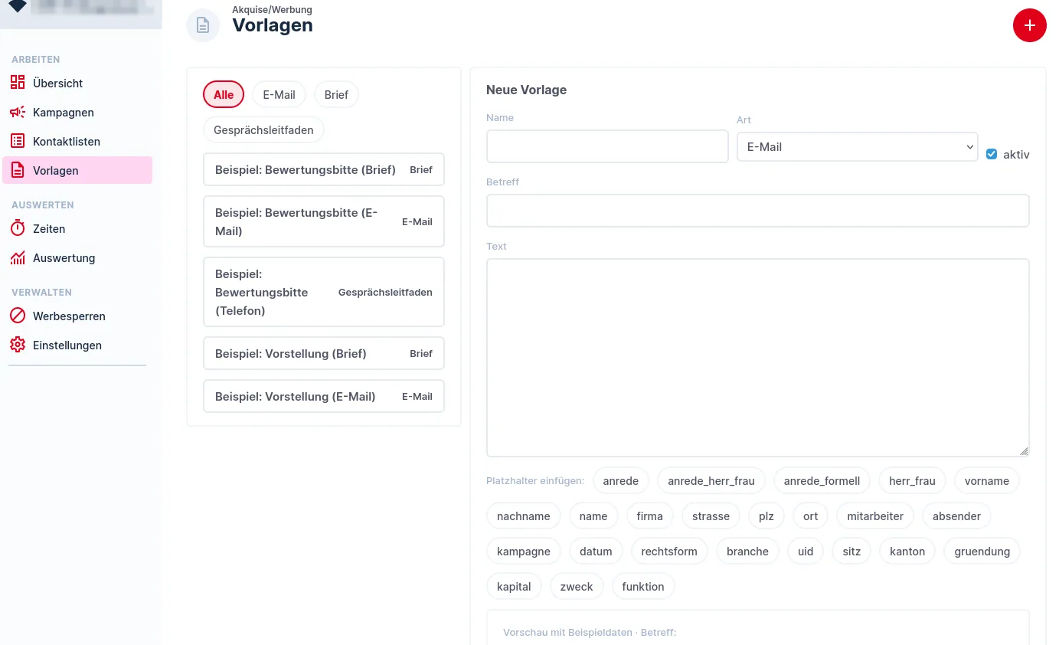Filter templates by Gesprächsleitfaden
Screen dimensions: 1059x645
coord(263,129)
